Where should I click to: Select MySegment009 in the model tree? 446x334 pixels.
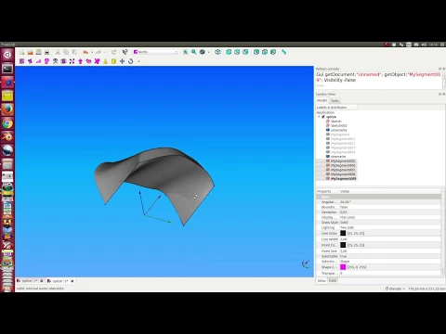tap(343, 179)
